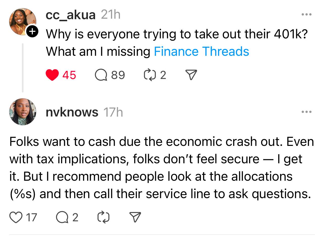Share cc_akua's post with the send icon
The height and width of the screenshot is (238, 324).
click(x=191, y=75)
